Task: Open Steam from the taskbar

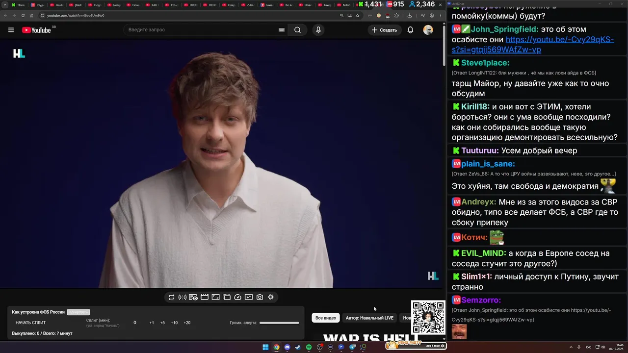Action: pos(298,347)
